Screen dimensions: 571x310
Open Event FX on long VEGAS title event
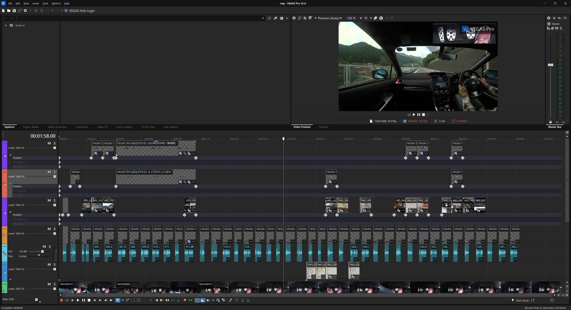pyautogui.click(x=189, y=154)
